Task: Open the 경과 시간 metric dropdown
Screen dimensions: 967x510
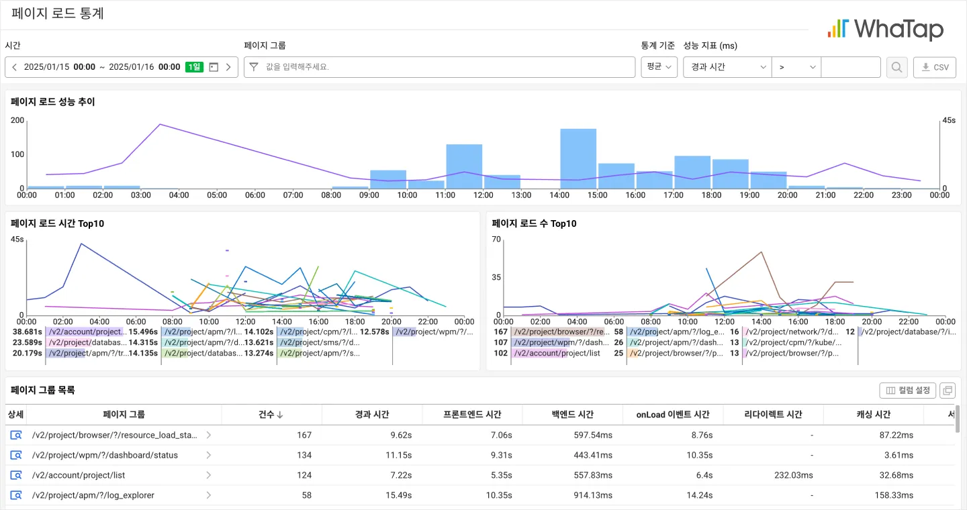Action: coord(727,67)
